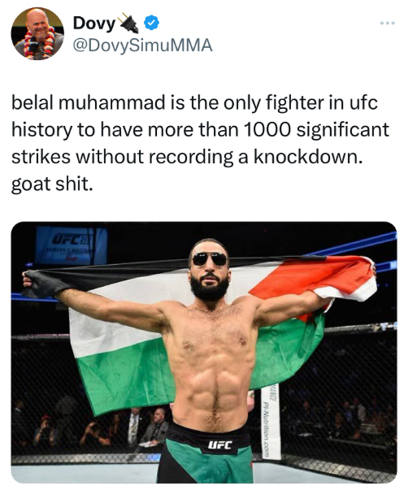Open the attached fighter photo
The width and height of the screenshot is (404, 486).
204,352
